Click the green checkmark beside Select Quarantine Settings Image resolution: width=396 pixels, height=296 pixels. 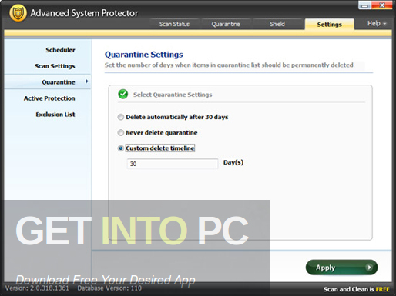[x=123, y=95]
